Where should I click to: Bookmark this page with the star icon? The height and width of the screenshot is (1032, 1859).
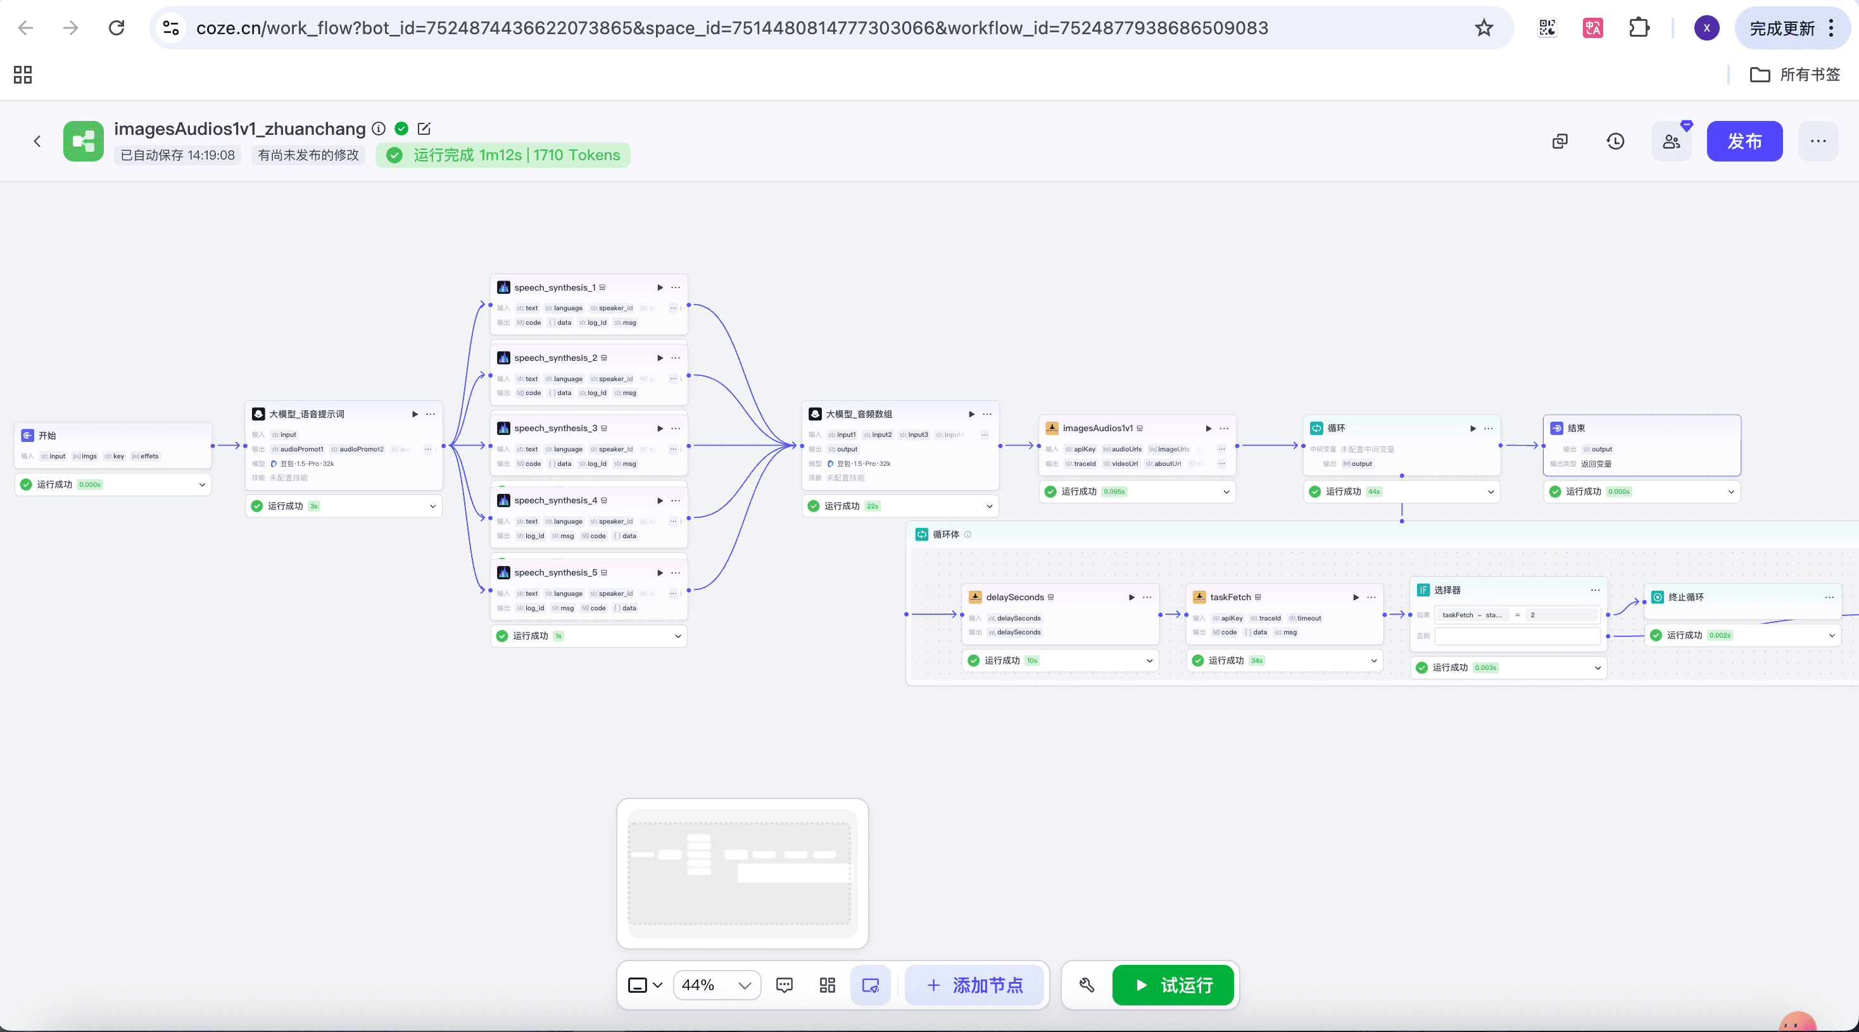pyautogui.click(x=1484, y=28)
